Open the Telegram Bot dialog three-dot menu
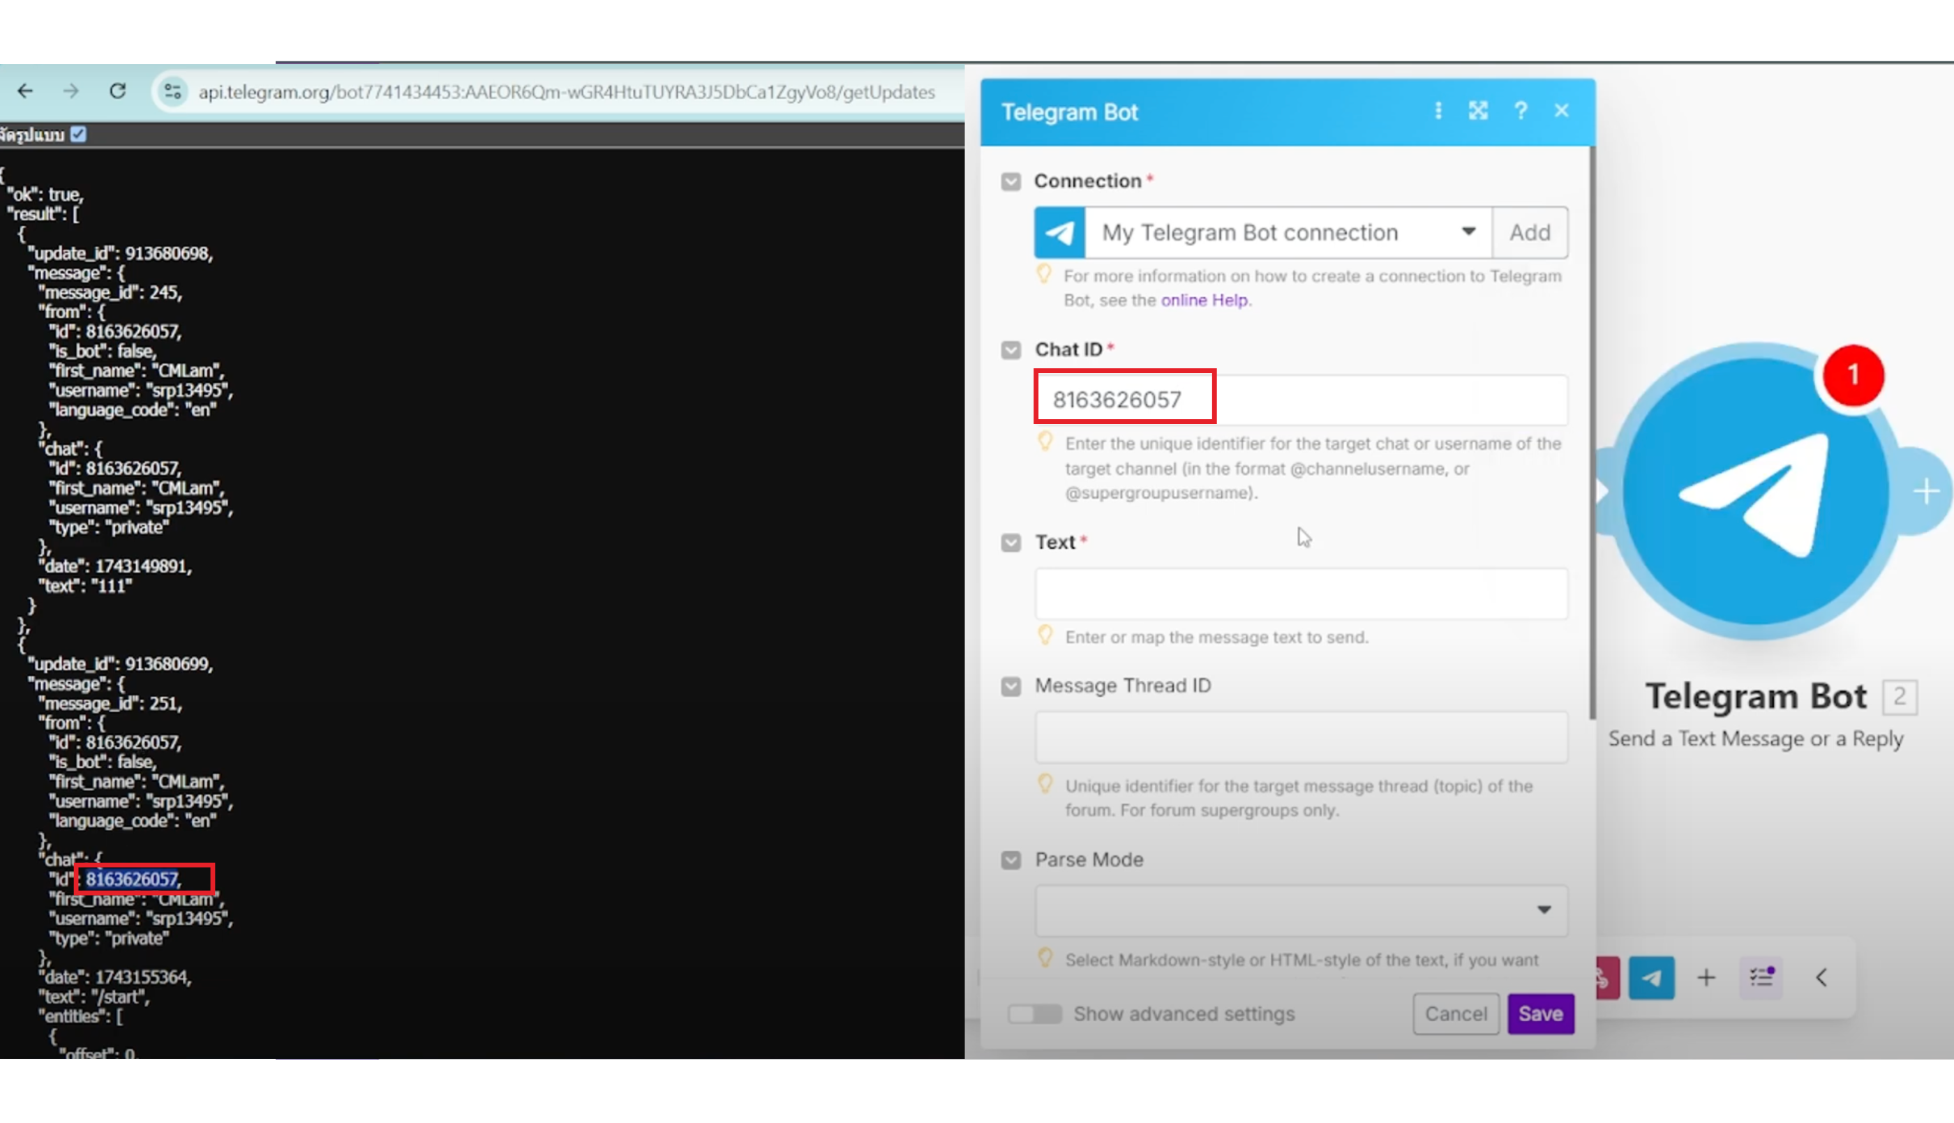Viewport: 1954px width, 1123px height. pos(1438,111)
